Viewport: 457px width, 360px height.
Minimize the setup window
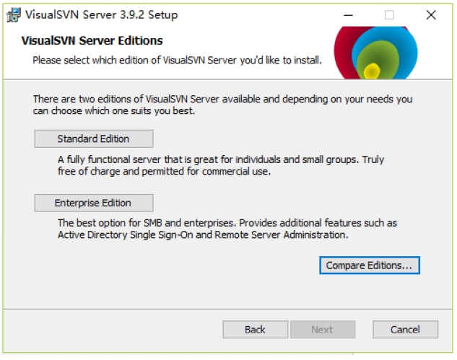point(348,15)
